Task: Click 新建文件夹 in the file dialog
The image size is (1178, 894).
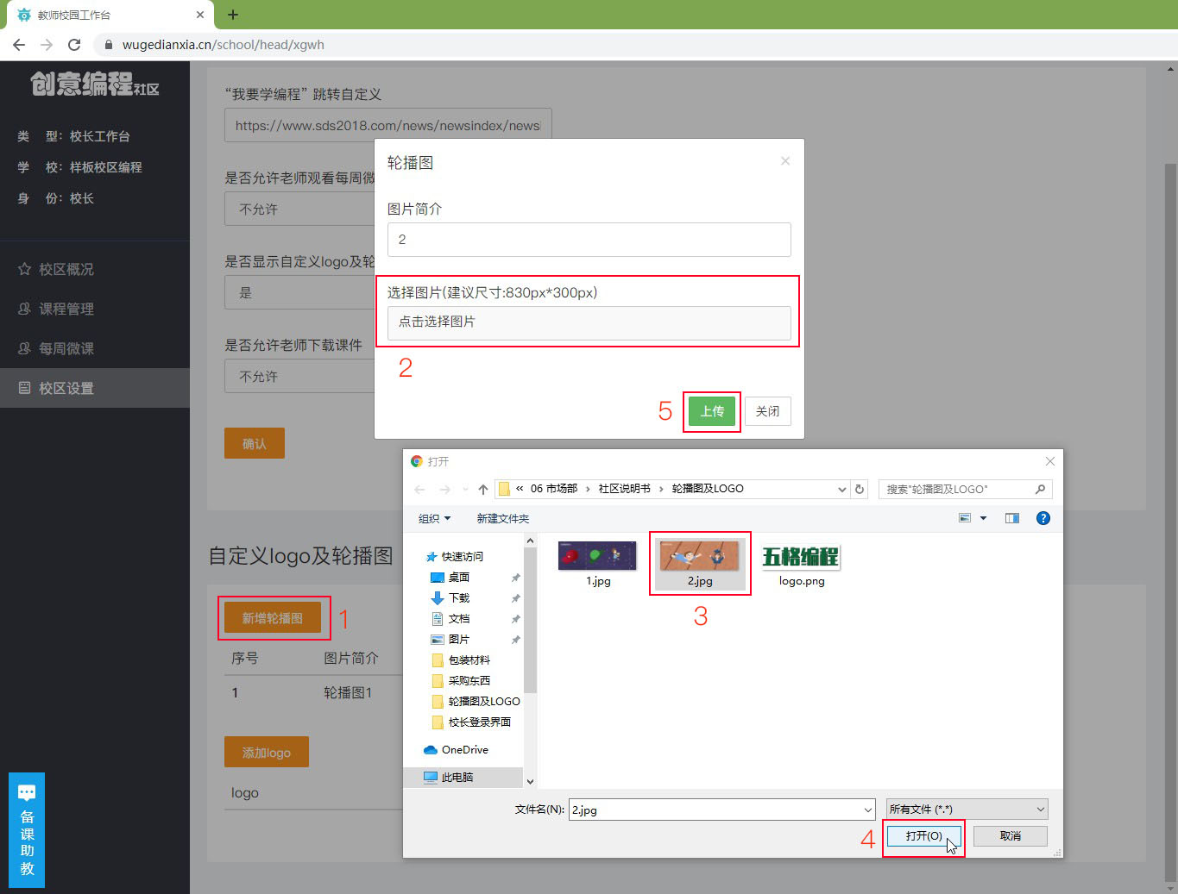Action: pos(503,518)
